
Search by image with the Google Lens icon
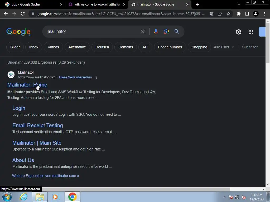(166, 32)
